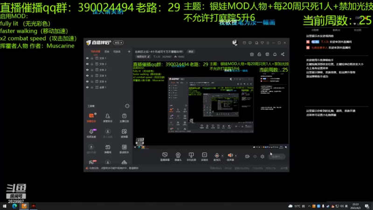The height and width of the screenshot is (210, 373).
Task: Hide the 文本 4 layer
Action: [x=87, y=81]
